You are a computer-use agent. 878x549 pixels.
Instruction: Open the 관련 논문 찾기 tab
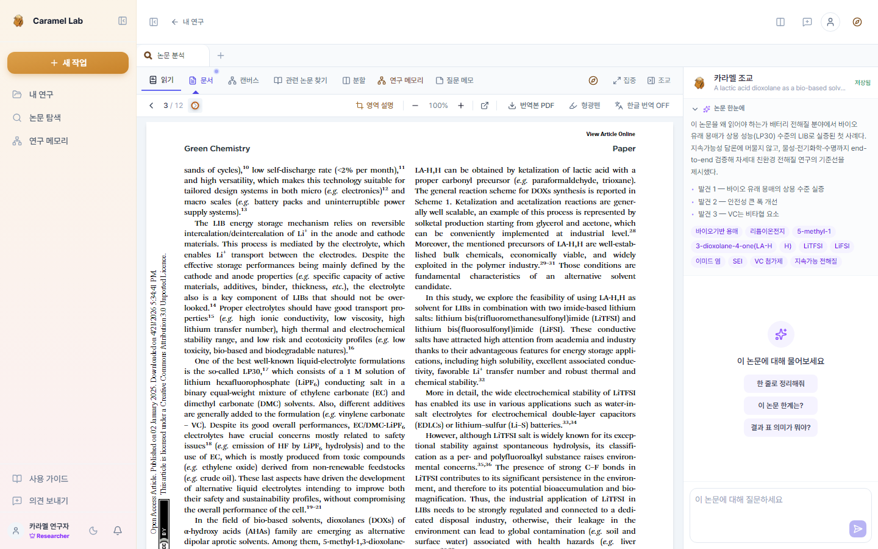[301, 81]
